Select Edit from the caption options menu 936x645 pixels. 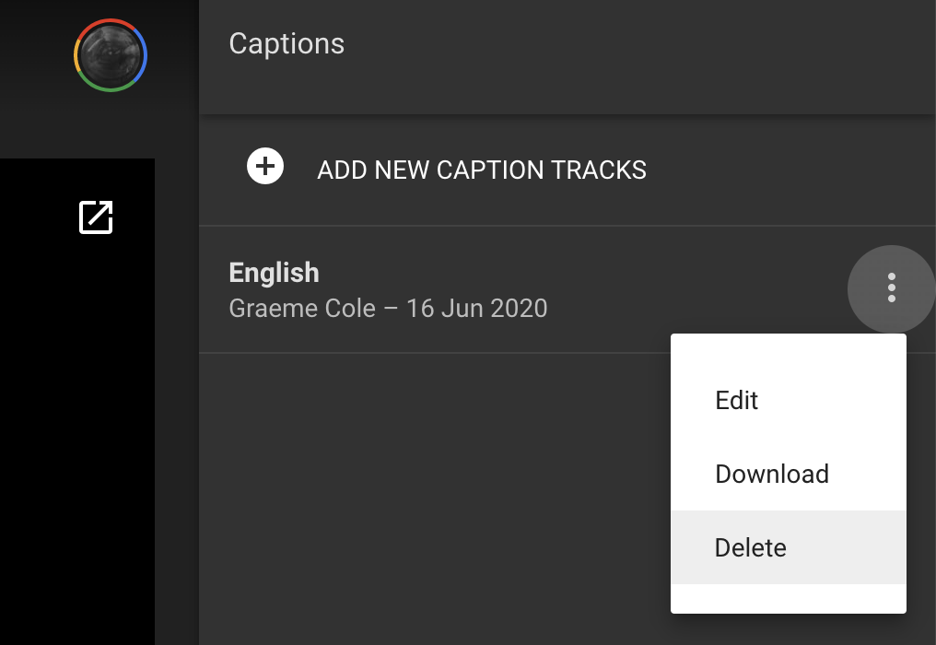pos(735,400)
